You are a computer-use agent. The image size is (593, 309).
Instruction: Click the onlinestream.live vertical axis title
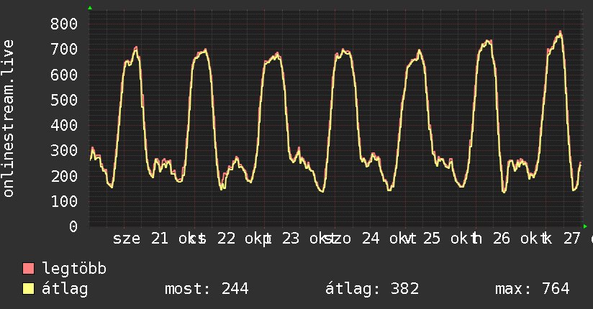coord(8,119)
